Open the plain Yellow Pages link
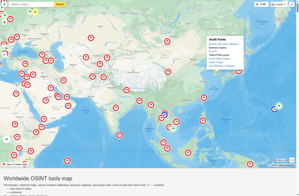 pos(216,62)
